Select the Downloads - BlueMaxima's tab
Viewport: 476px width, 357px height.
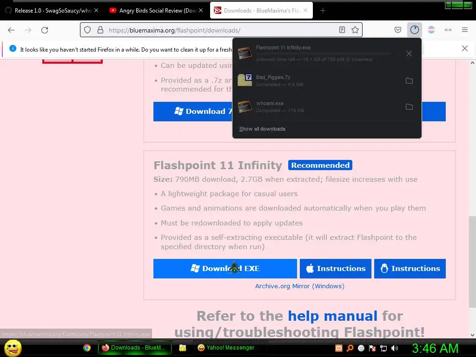point(262,11)
